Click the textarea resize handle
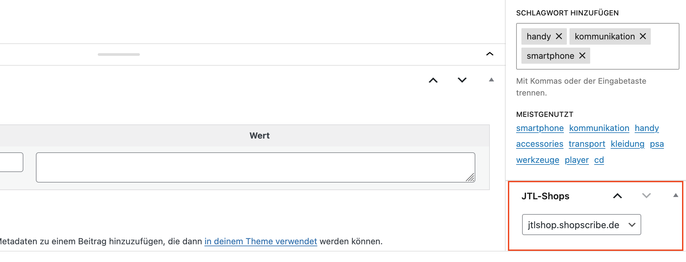The height and width of the screenshot is (262, 686). click(x=470, y=178)
